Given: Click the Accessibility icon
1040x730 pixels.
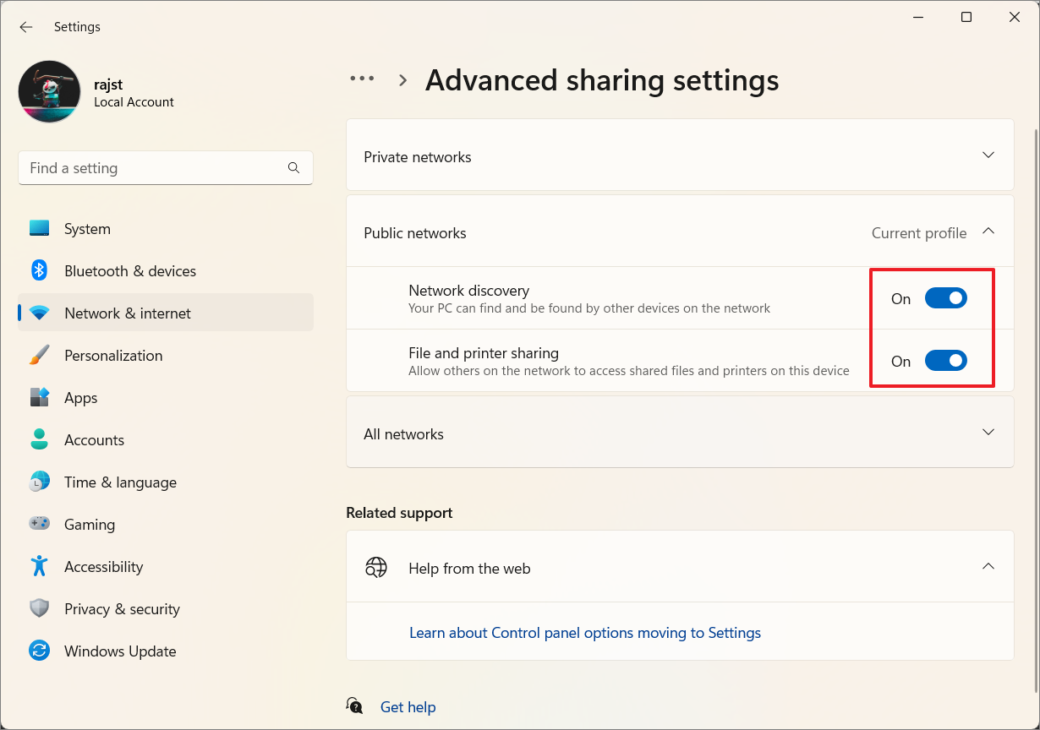Looking at the screenshot, I should pyautogui.click(x=39, y=566).
